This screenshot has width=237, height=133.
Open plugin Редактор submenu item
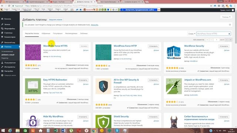coord(5,58)
